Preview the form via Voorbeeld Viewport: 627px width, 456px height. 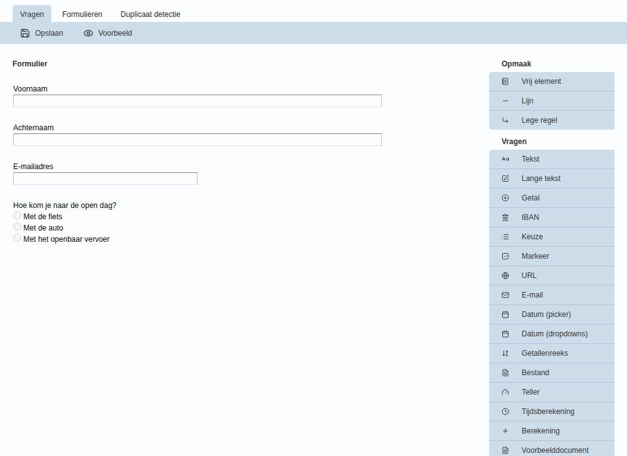(108, 33)
